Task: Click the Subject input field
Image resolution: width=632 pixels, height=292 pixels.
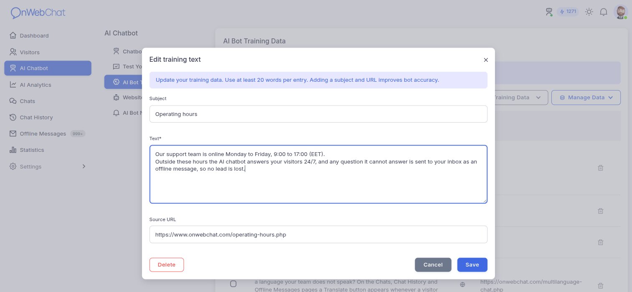Action: click(318, 114)
